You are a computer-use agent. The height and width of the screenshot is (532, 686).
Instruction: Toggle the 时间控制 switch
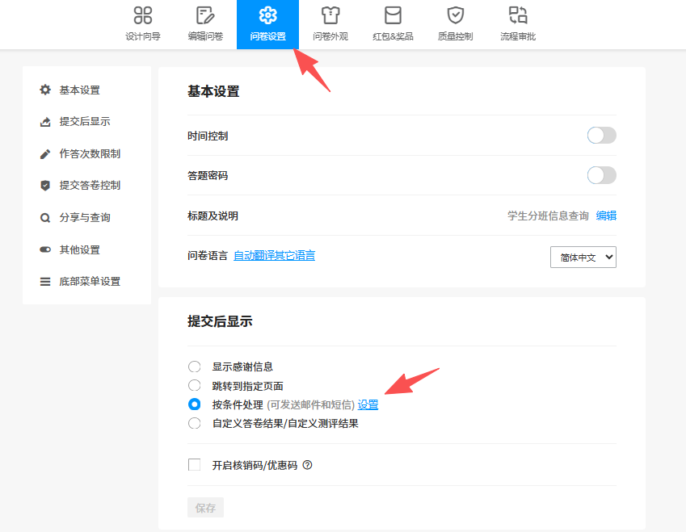tap(601, 136)
